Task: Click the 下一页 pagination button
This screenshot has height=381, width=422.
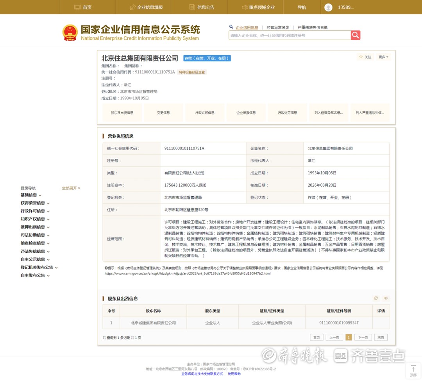Action: [x=363, y=337]
